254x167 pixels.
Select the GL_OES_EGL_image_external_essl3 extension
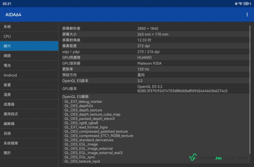click(93, 153)
